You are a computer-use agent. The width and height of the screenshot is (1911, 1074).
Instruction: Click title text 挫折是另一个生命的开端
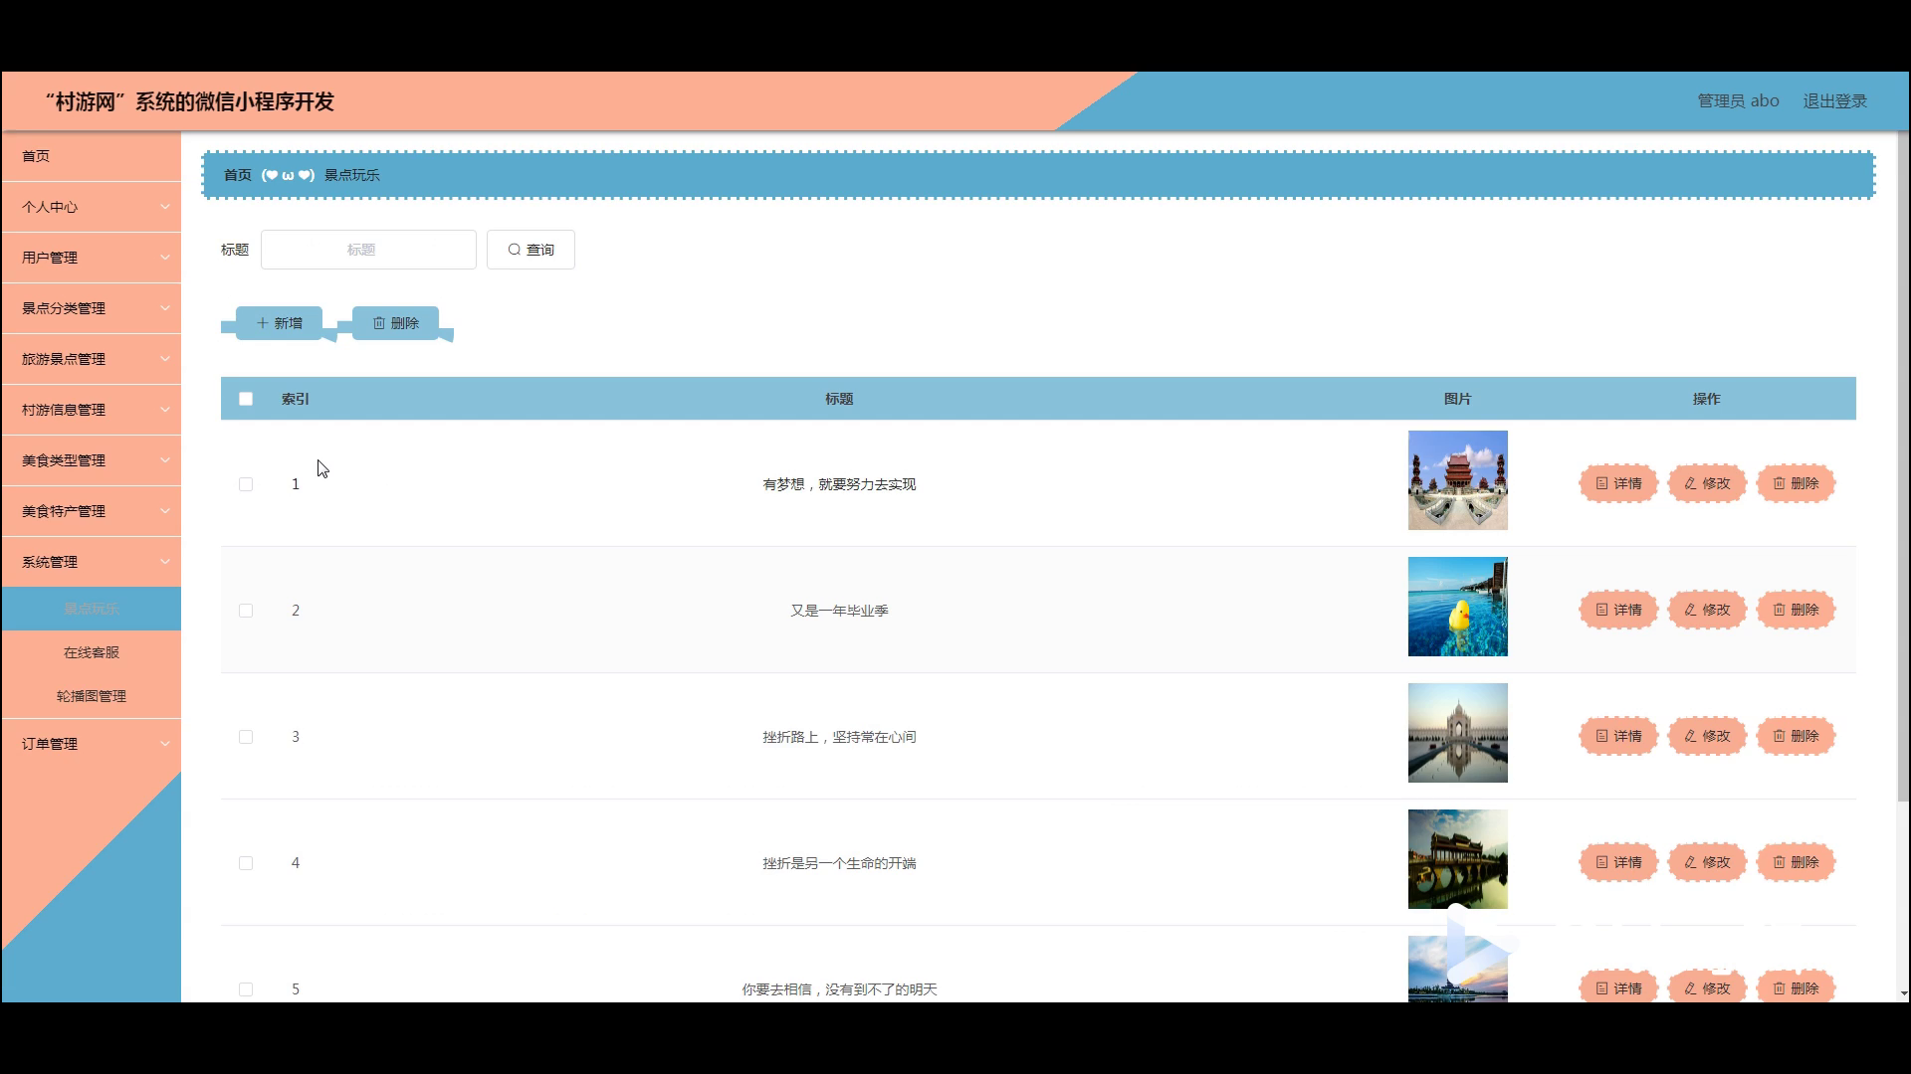839,863
